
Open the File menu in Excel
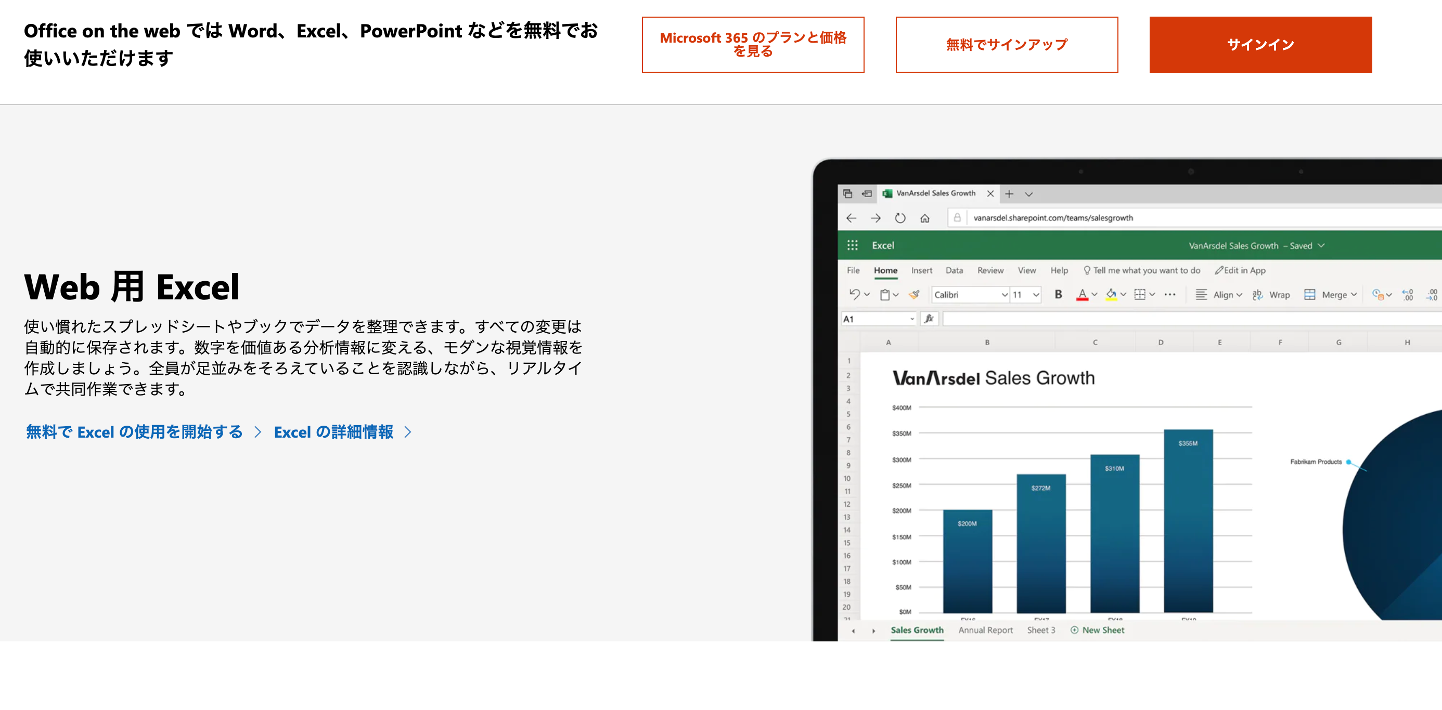(853, 270)
